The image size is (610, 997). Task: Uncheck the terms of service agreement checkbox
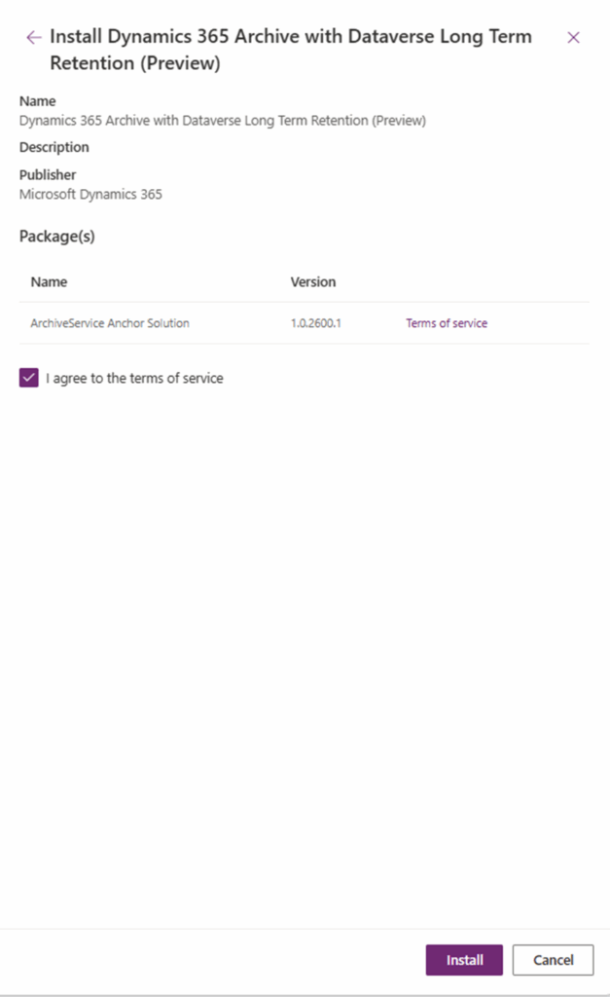[x=28, y=378]
